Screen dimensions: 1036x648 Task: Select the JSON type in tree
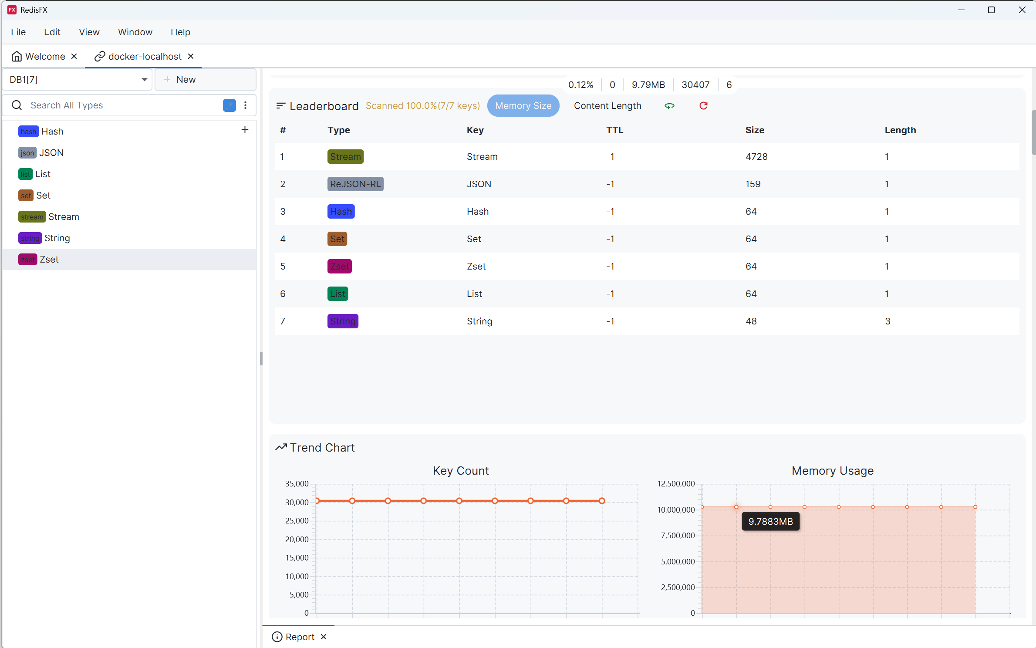point(51,153)
